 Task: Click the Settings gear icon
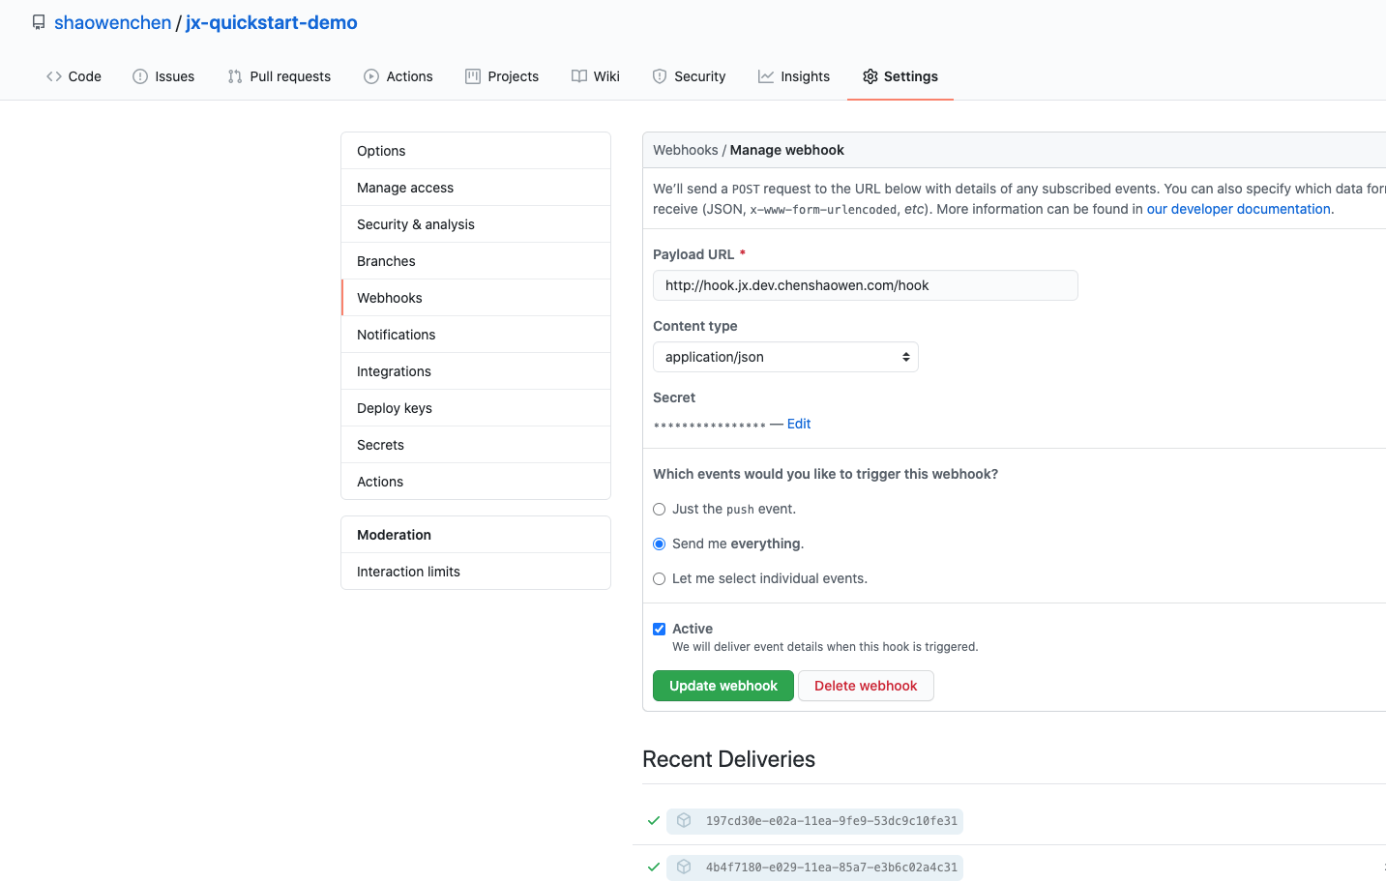click(x=870, y=76)
